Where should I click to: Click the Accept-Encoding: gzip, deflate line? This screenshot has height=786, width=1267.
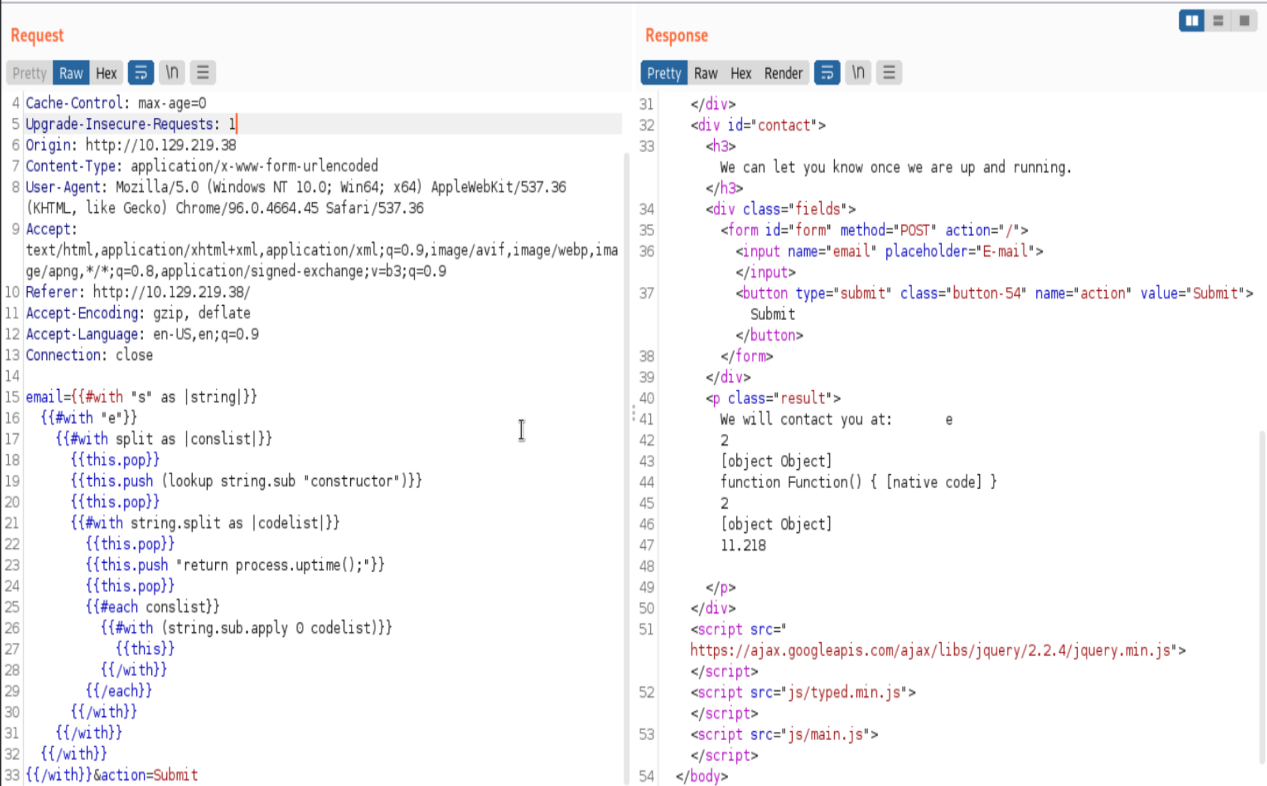point(138,313)
